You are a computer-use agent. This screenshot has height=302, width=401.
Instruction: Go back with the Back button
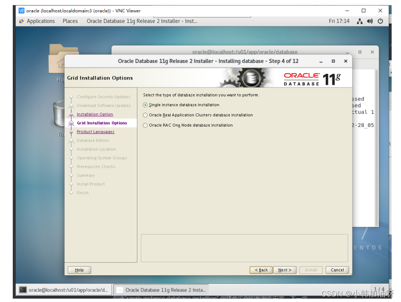click(261, 270)
